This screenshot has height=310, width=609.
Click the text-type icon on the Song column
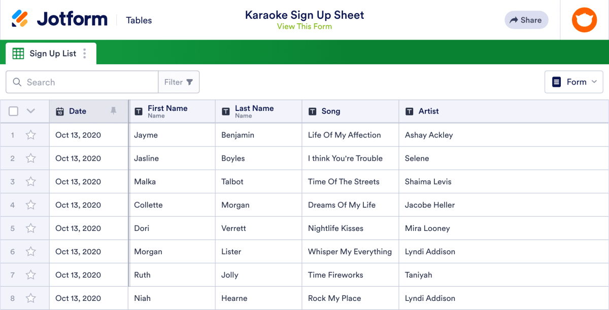click(312, 111)
